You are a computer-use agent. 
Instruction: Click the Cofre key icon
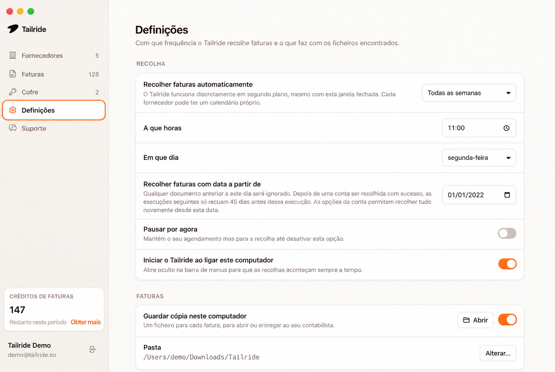[13, 92]
